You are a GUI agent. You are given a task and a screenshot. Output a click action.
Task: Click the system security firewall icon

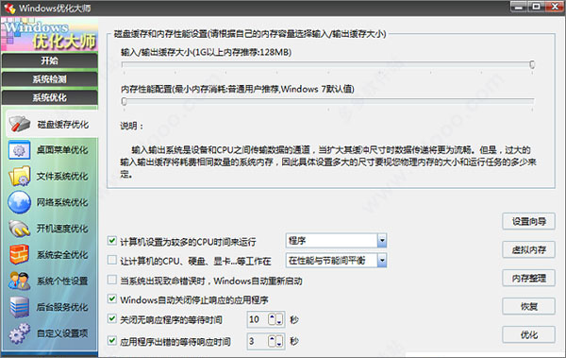coord(19,255)
